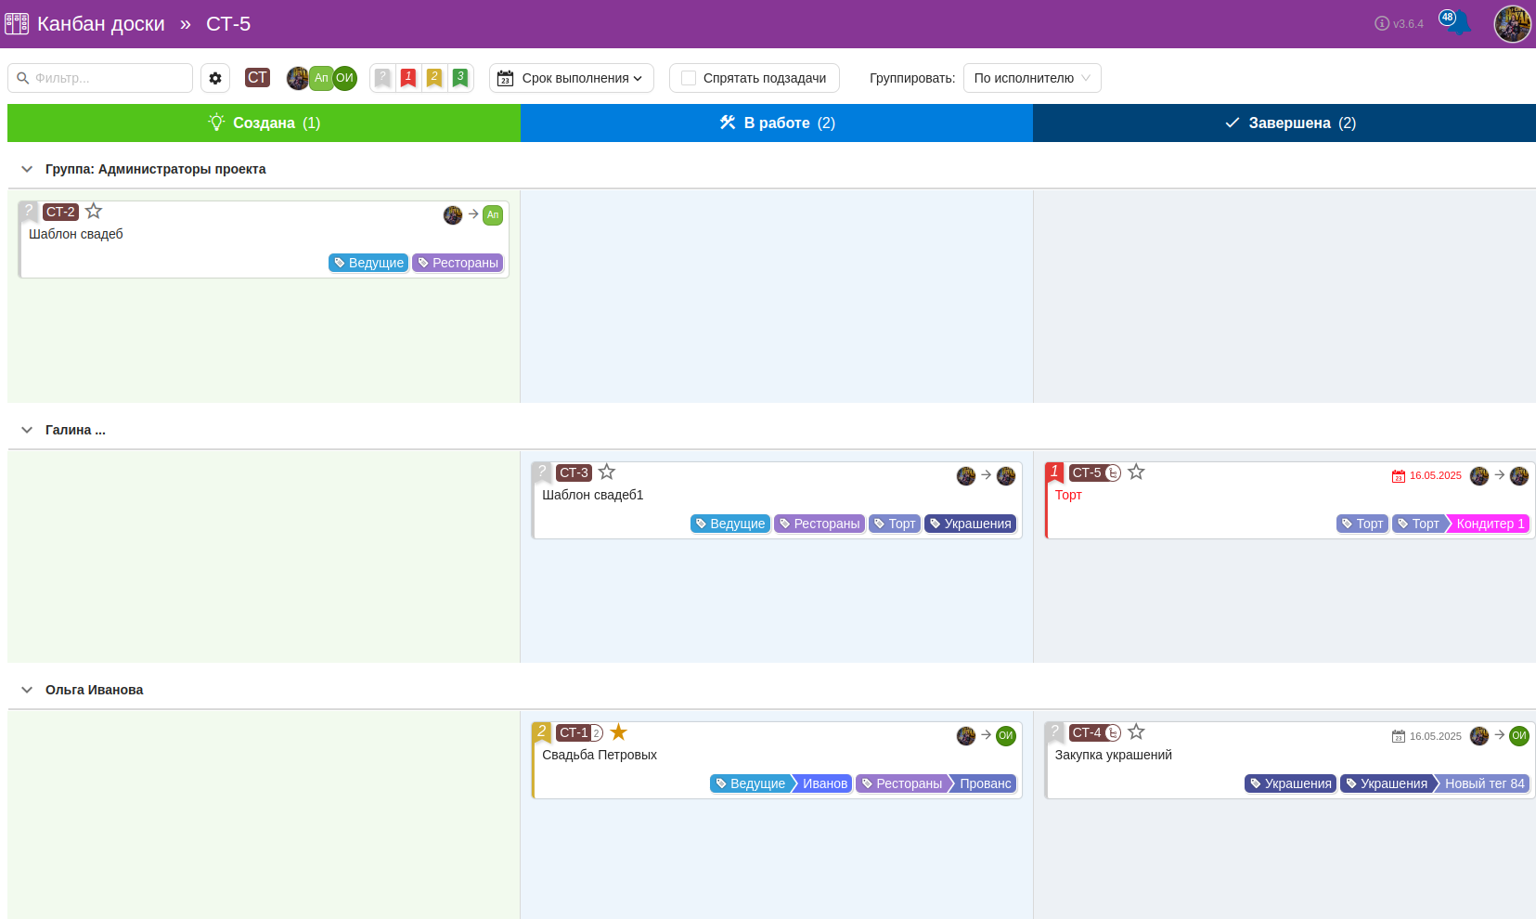This screenshot has width=1536, height=919.
Task: Open board settings gear icon
Action: coord(215,78)
